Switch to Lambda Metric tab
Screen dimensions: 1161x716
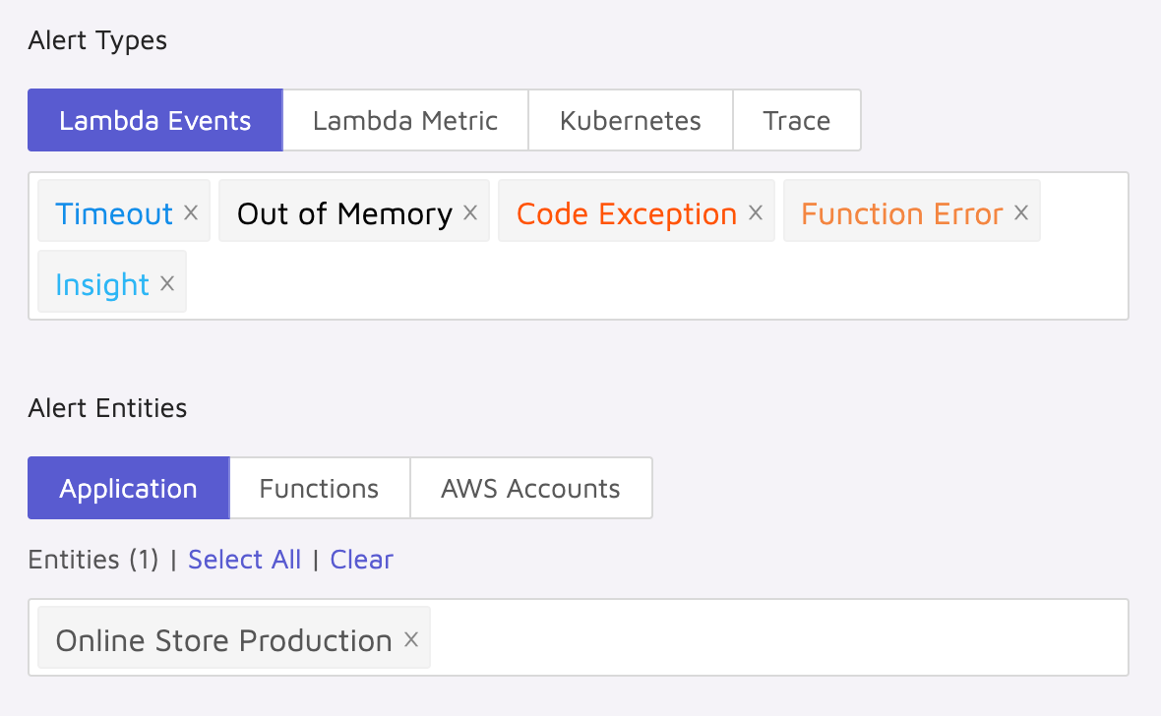(405, 120)
